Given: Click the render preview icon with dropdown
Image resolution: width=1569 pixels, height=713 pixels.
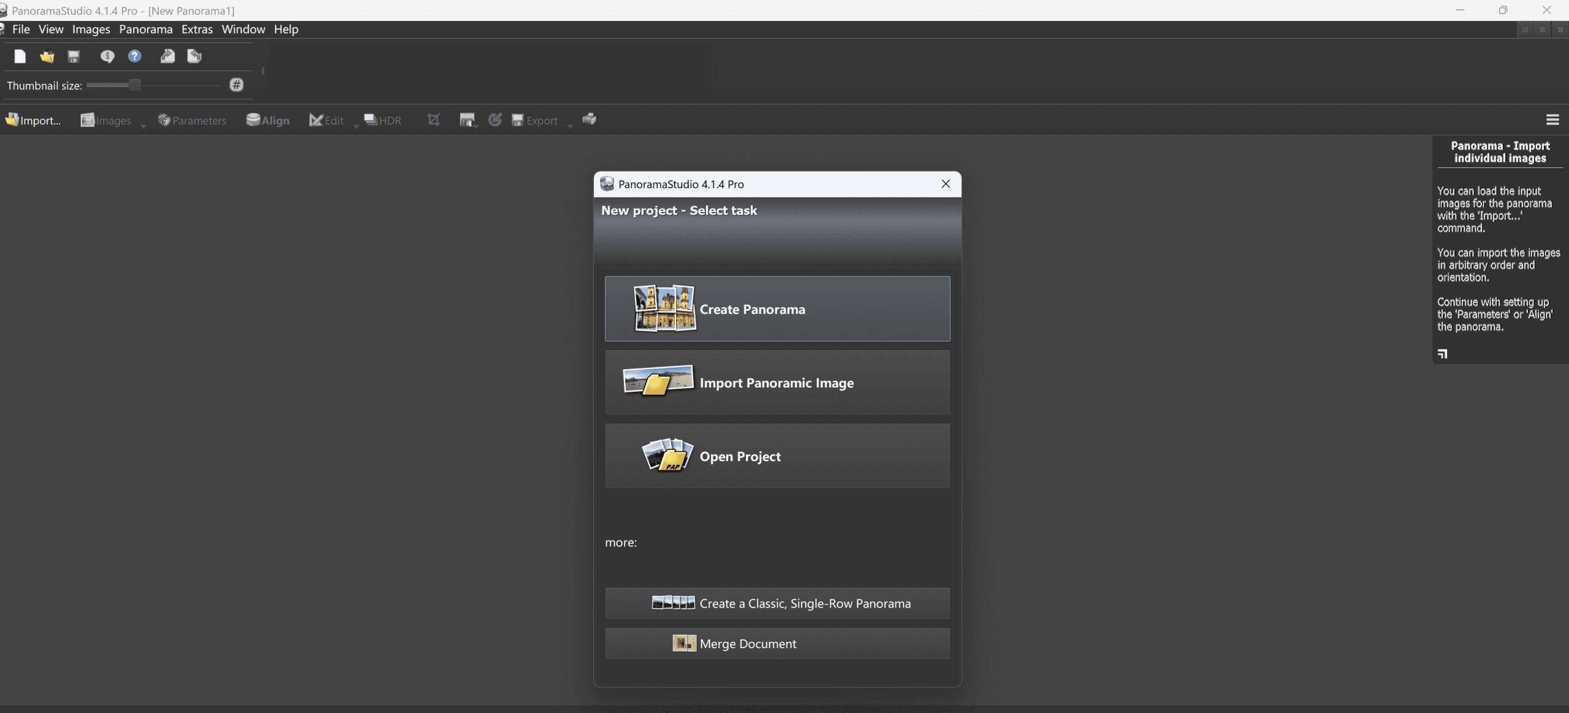Looking at the screenshot, I should point(468,120).
